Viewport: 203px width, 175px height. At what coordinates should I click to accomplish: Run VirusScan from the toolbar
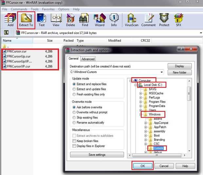[132, 20]
